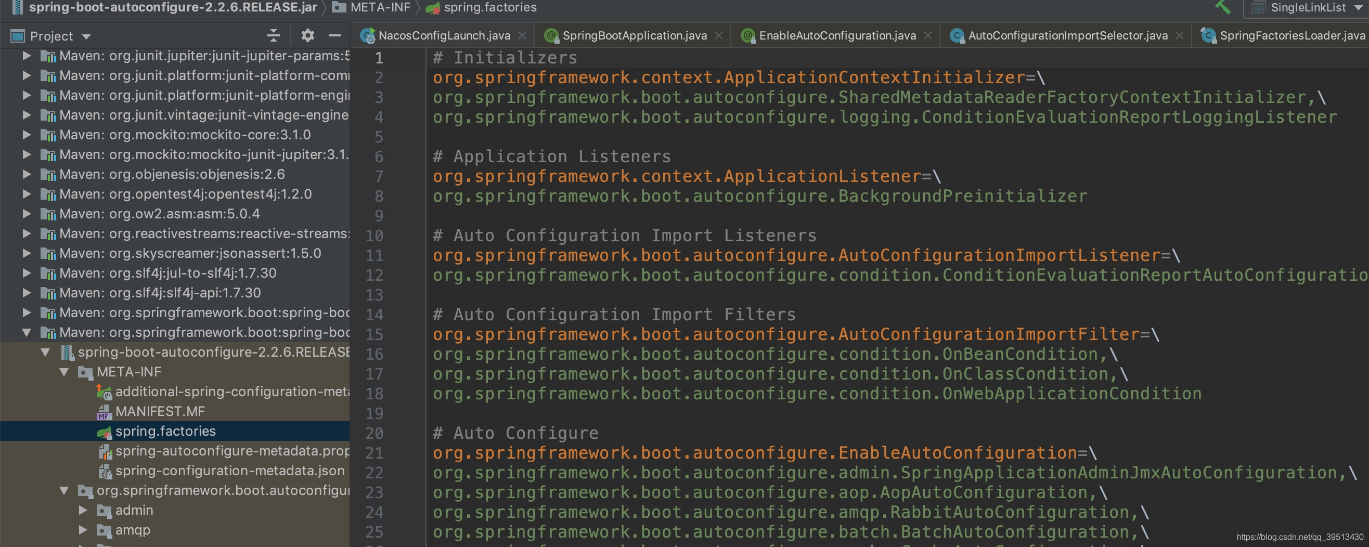Open Project panel settings gear
Viewport: 1369px width, 547px height.
[x=308, y=35]
